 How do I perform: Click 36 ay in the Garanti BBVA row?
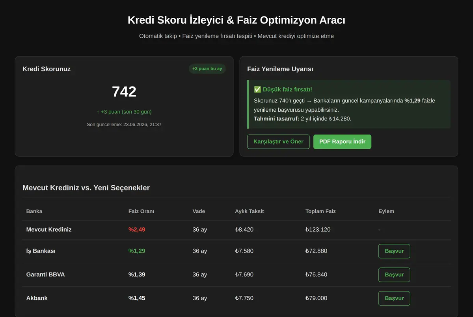200,275
